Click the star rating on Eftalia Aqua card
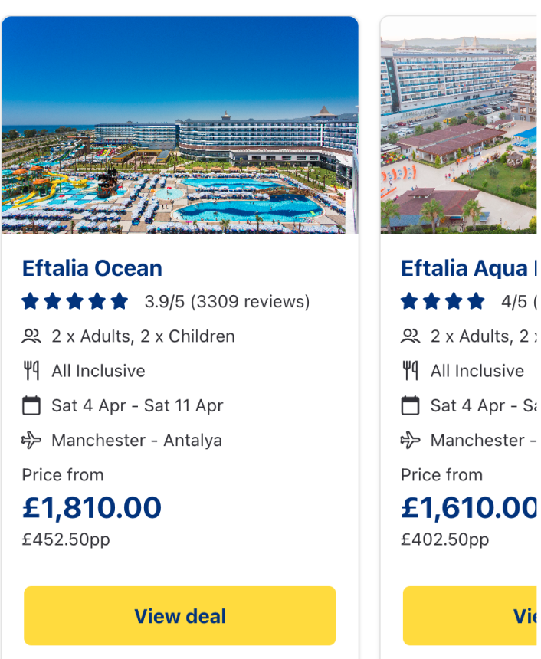 point(443,301)
